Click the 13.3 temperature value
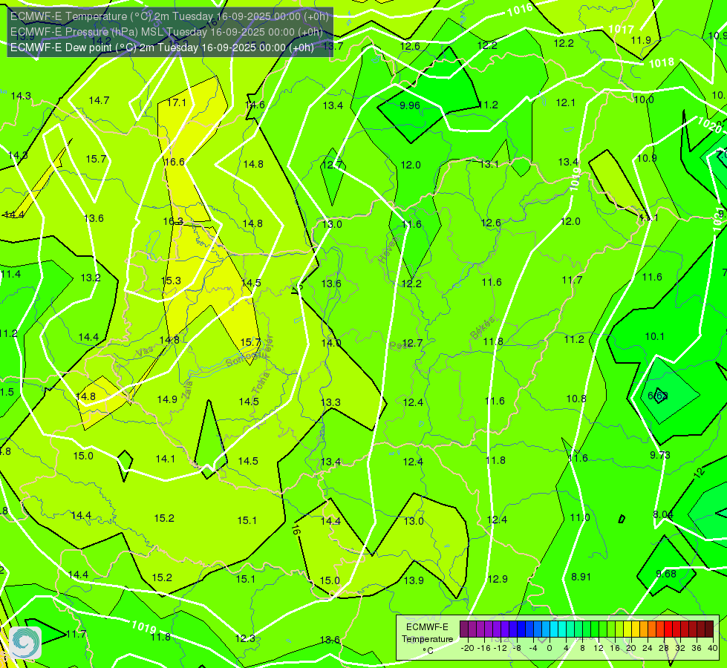Screen dimensions: 727x668 pos(330,402)
